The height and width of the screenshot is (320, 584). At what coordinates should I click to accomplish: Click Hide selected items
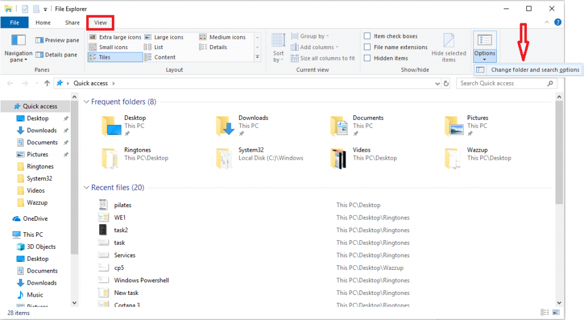(x=449, y=47)
